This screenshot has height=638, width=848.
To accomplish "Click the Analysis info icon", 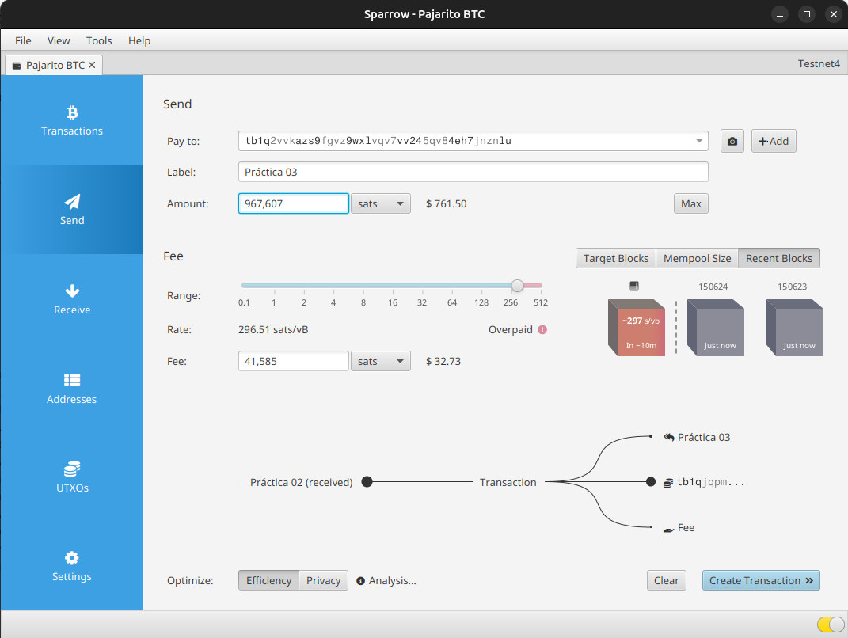I will coord(361,581).
